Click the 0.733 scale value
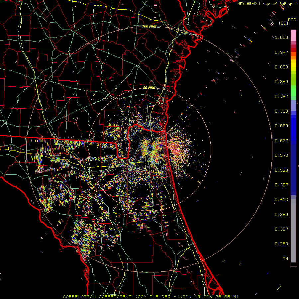 click(281, 111)
